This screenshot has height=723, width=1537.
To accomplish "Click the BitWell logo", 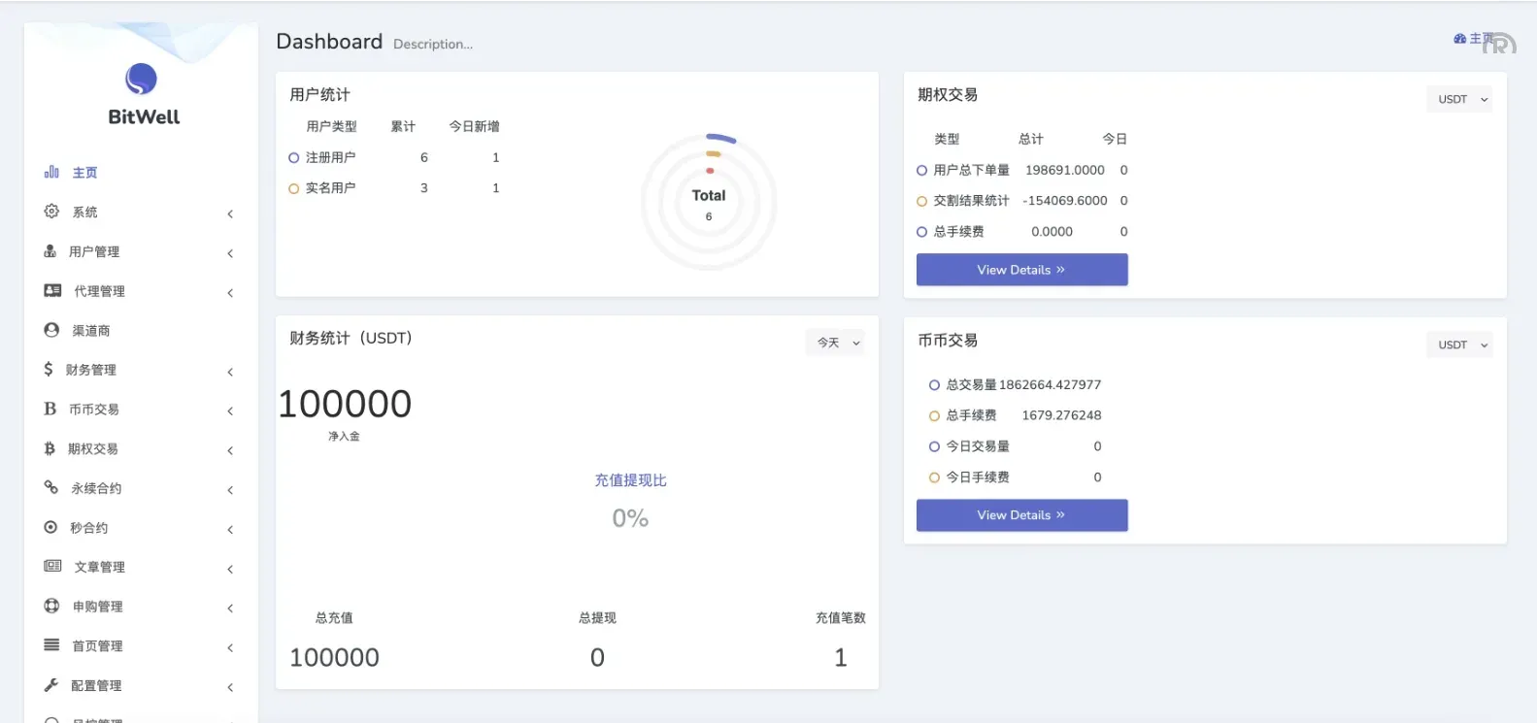I will pos(143,94).
